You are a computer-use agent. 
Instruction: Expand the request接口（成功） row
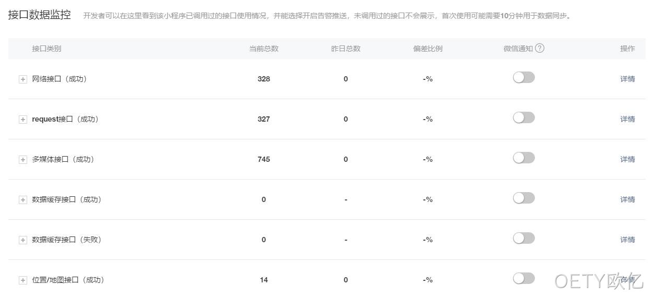point(23,120)
